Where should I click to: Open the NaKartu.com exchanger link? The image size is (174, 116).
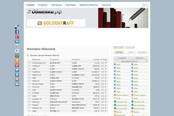[37, 75]
